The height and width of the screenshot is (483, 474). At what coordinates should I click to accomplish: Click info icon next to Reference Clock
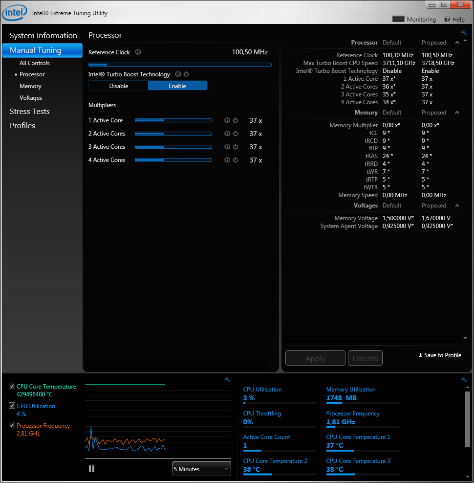pos(138,52)
